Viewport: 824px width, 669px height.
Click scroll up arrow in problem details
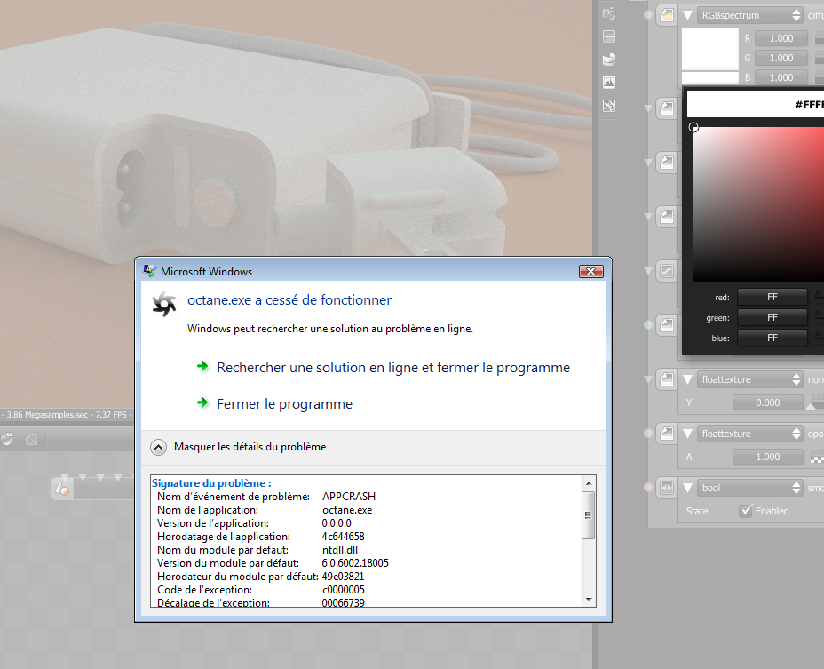(589, 482)
